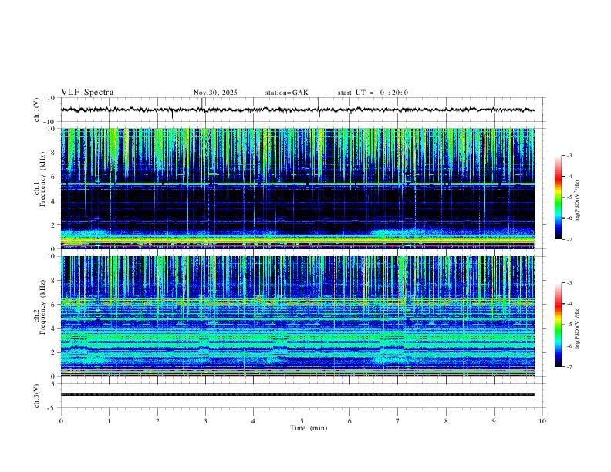Click the 'start UT = 0 : 20: 0' label
611x472 pixels.
click(373, 93)
